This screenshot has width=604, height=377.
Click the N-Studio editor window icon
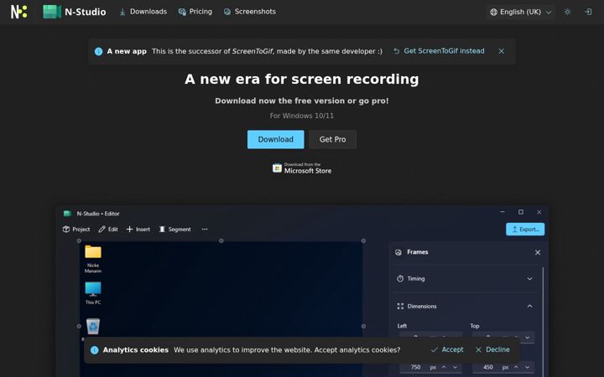coord(67,214)
